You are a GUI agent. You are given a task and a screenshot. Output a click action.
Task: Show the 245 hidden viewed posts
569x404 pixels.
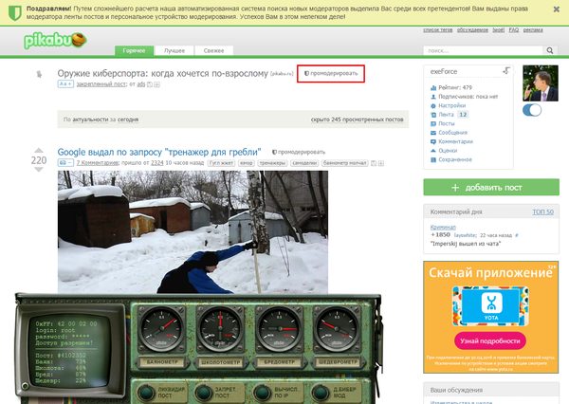pos(358,119)
